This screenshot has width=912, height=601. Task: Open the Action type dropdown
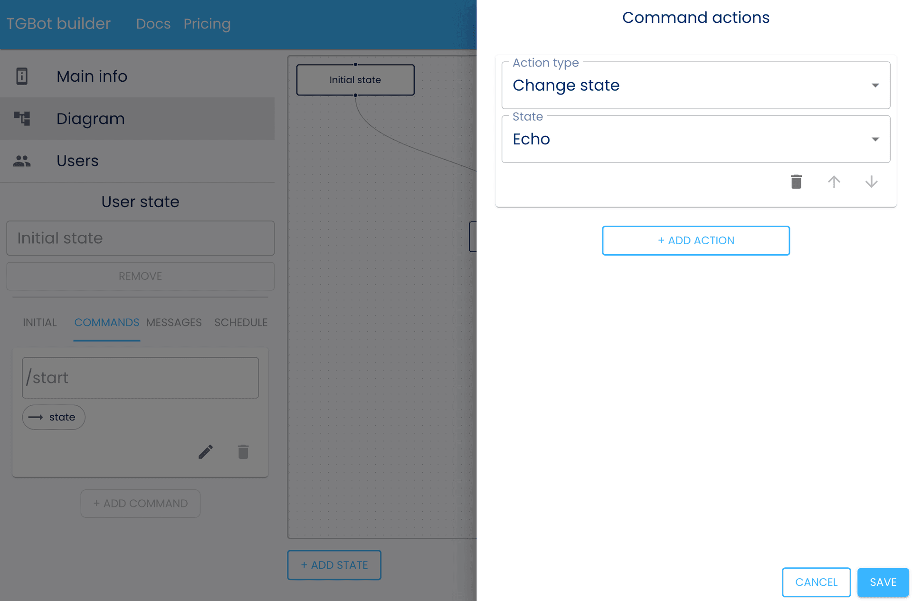coord(696,86)
